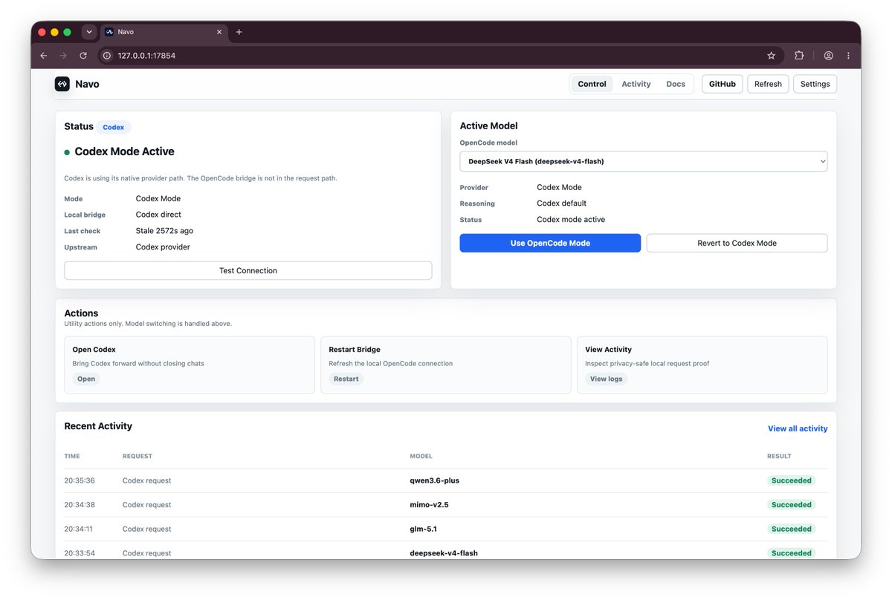Go back using the browser back arrow
892x600 pixels.
(x=43, y=56)
